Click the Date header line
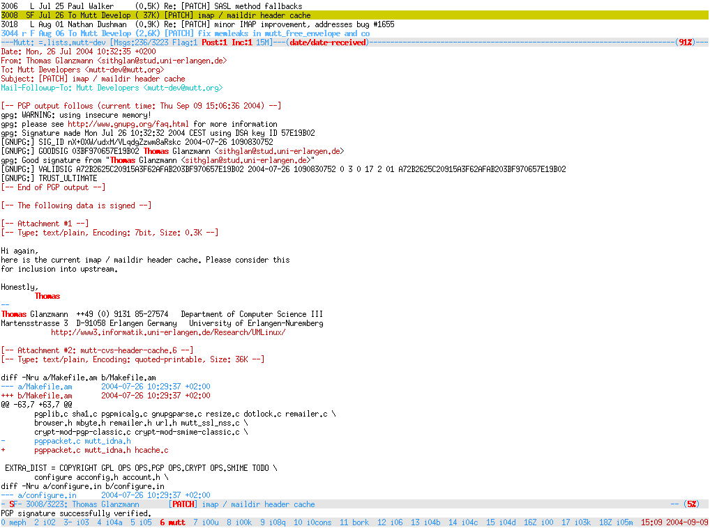 point(78,52)
